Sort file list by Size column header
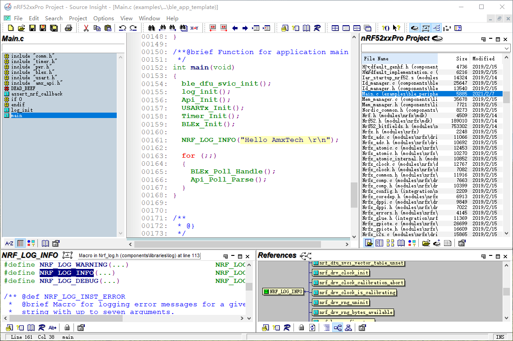513x341 pixels. [x=461, y=59]
